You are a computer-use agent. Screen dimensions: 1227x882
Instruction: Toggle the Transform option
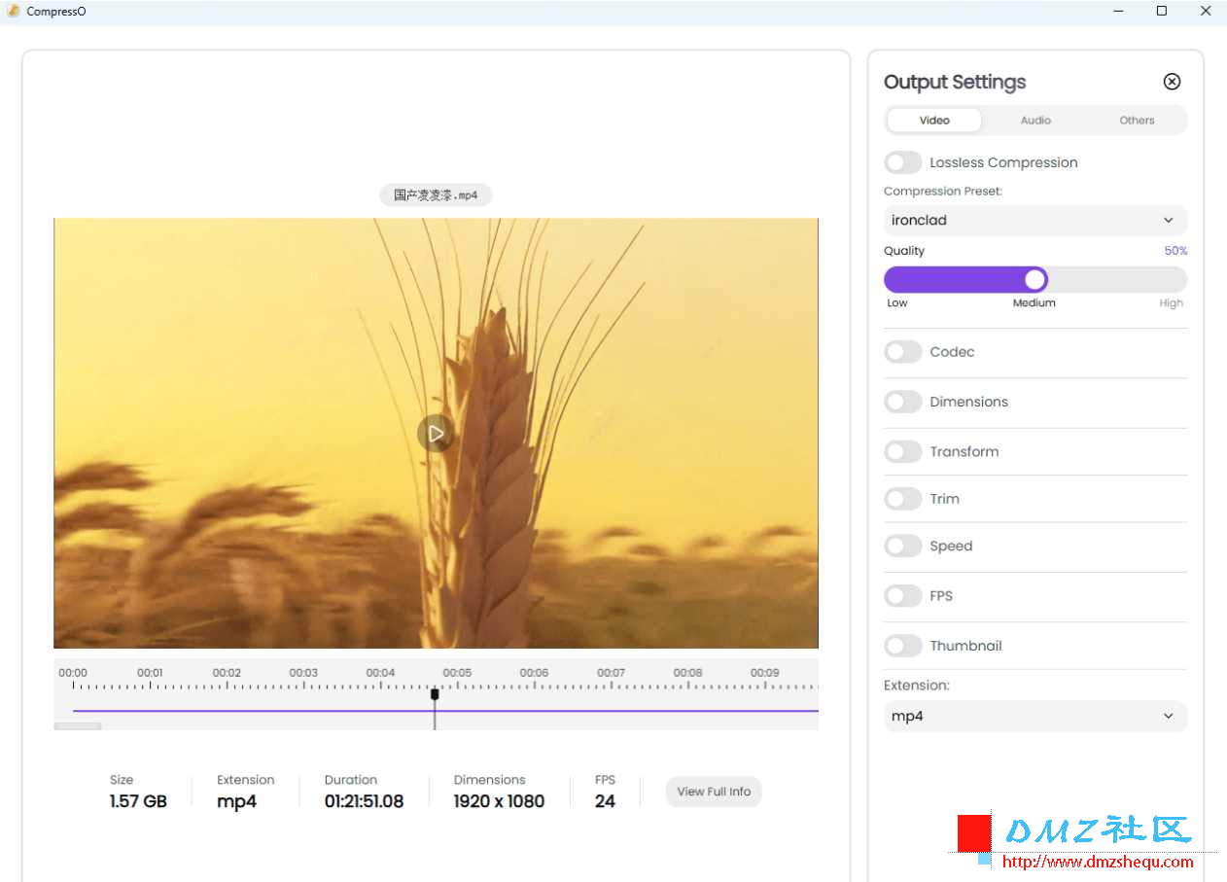[903, 451]
